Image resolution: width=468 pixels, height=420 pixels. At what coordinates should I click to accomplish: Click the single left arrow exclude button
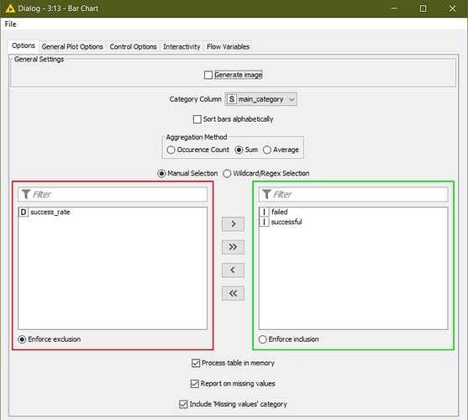point(233,270)
